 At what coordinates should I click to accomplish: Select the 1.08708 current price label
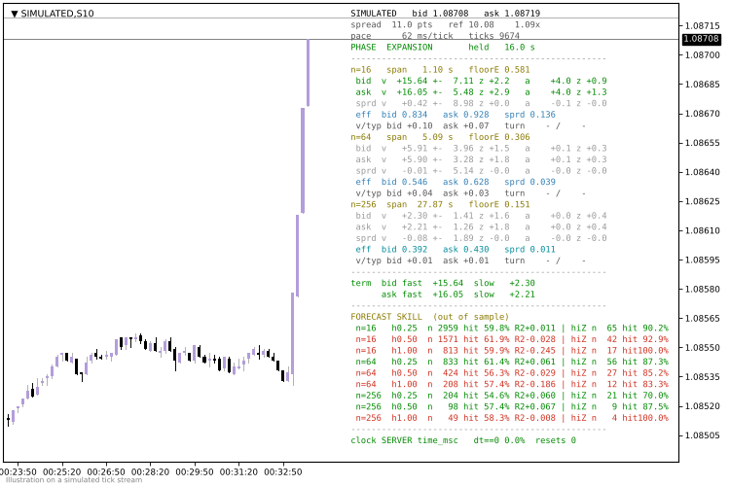click(x=701, y=39)
